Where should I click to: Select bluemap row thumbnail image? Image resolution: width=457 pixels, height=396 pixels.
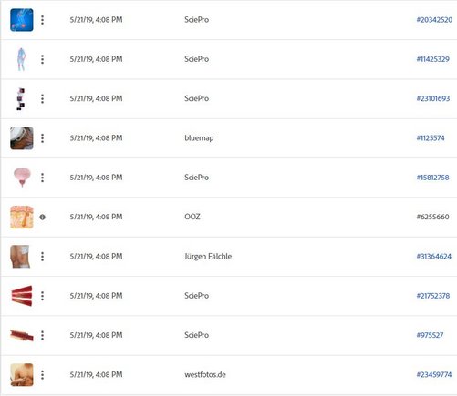click(x=22, y=138)
